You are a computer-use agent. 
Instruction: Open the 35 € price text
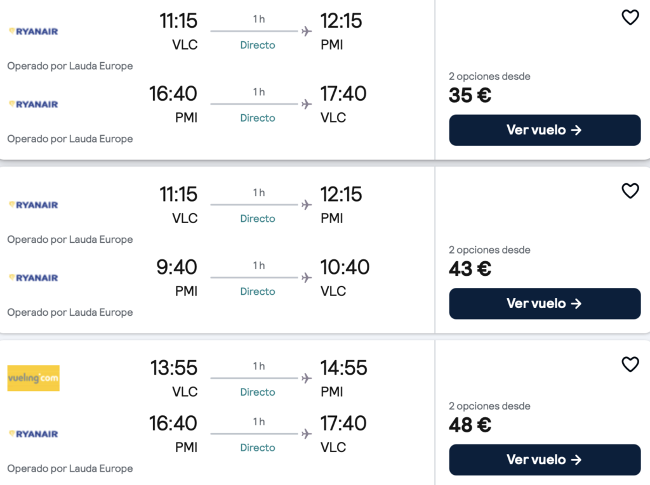pos(470,95)
